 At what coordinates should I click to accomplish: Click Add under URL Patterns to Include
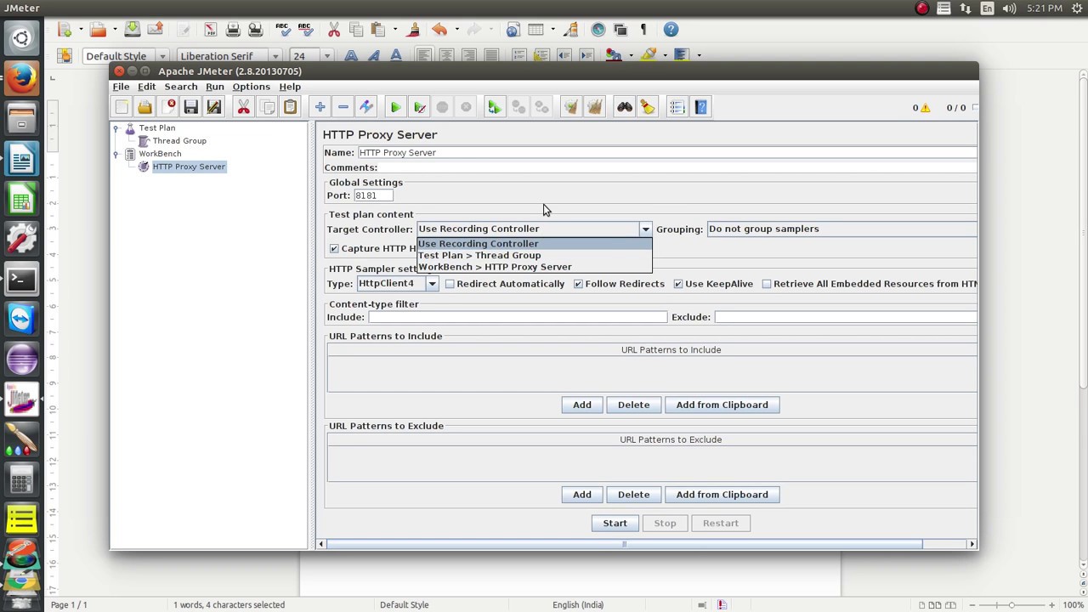581,405
